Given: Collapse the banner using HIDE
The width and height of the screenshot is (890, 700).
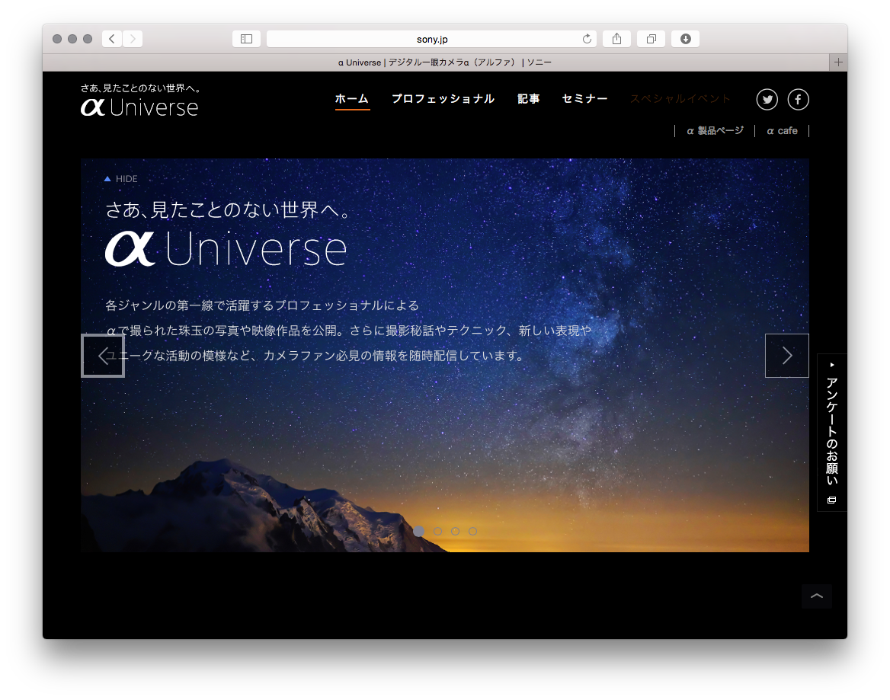Looking at the screenshot, I should click(121, 179).
